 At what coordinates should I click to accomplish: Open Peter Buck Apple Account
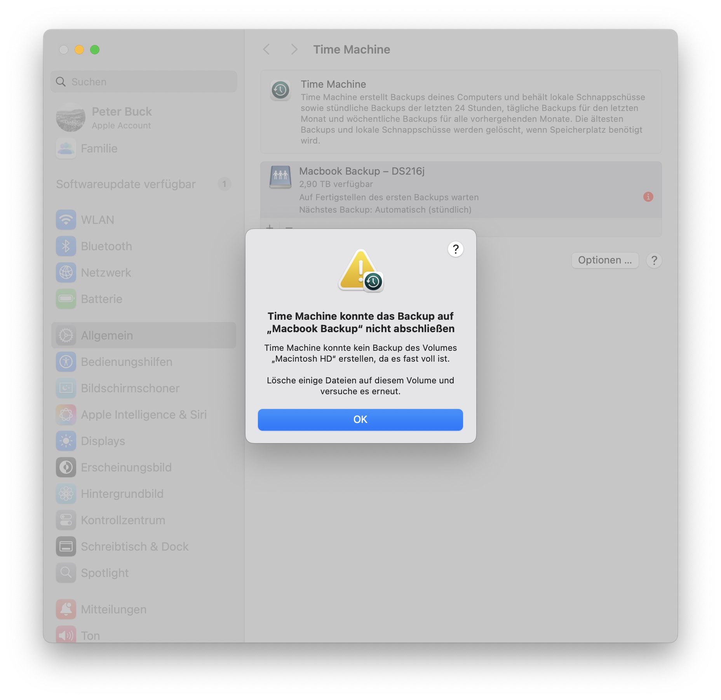click(144, 118)
